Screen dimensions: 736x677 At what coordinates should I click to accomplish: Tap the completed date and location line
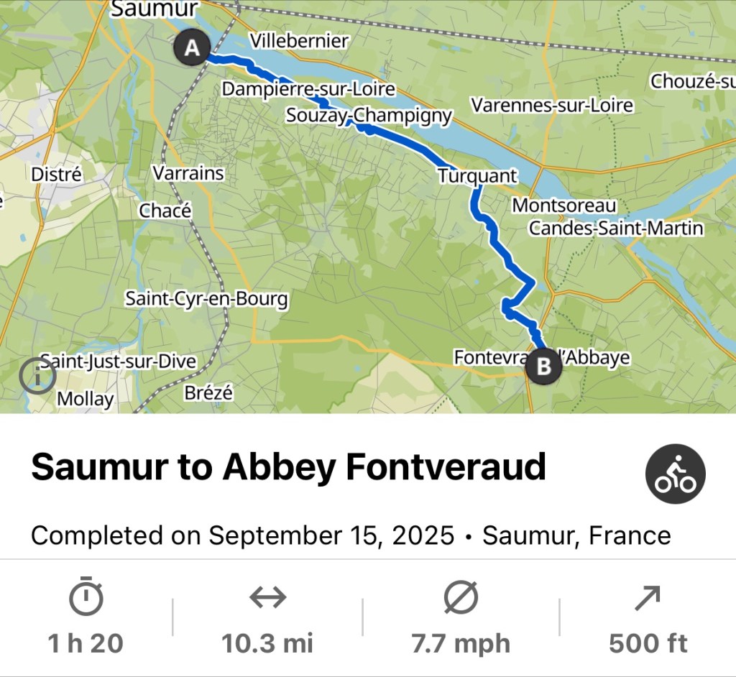tap(351, 535)
